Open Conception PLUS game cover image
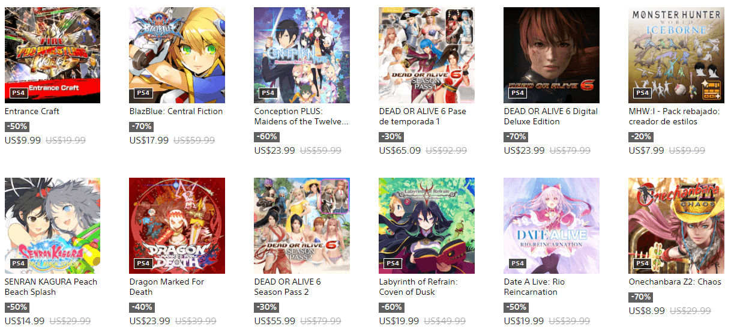Viewport: 734px width, 332px height. 302,55
